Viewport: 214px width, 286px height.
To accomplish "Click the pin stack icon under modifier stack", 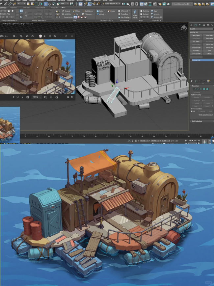I will tap(192, 81).
